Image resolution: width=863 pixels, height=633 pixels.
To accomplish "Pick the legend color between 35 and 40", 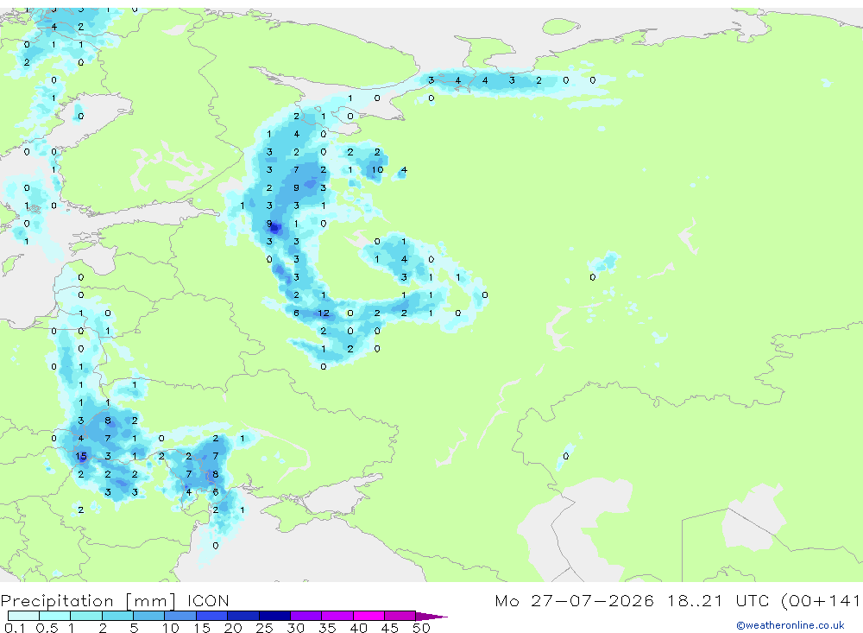I will coord(337,616).
